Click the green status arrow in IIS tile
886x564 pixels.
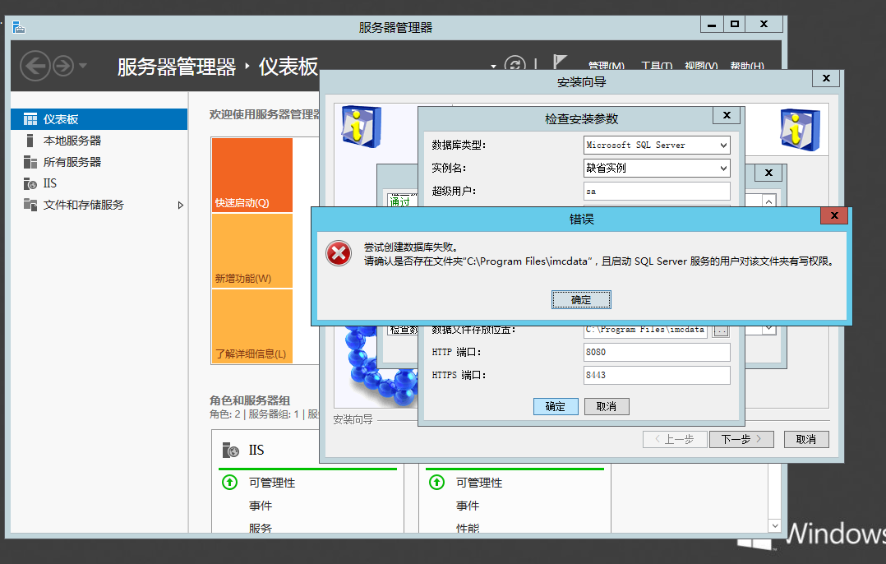tap(229, 482)
